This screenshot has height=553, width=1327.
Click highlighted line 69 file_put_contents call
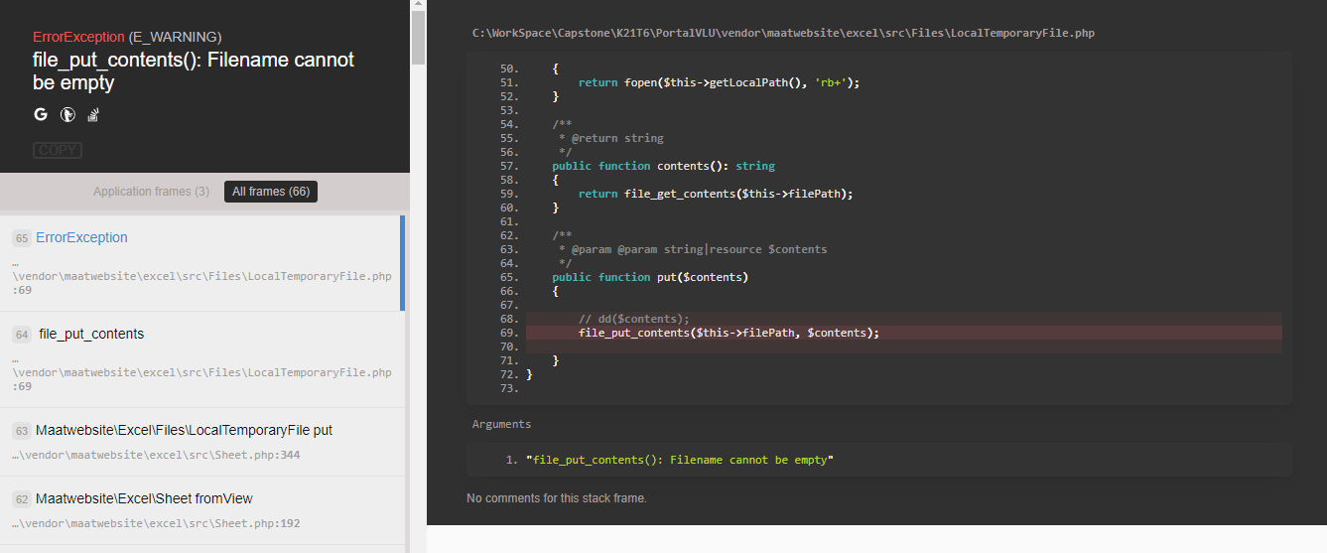(729, 333)
